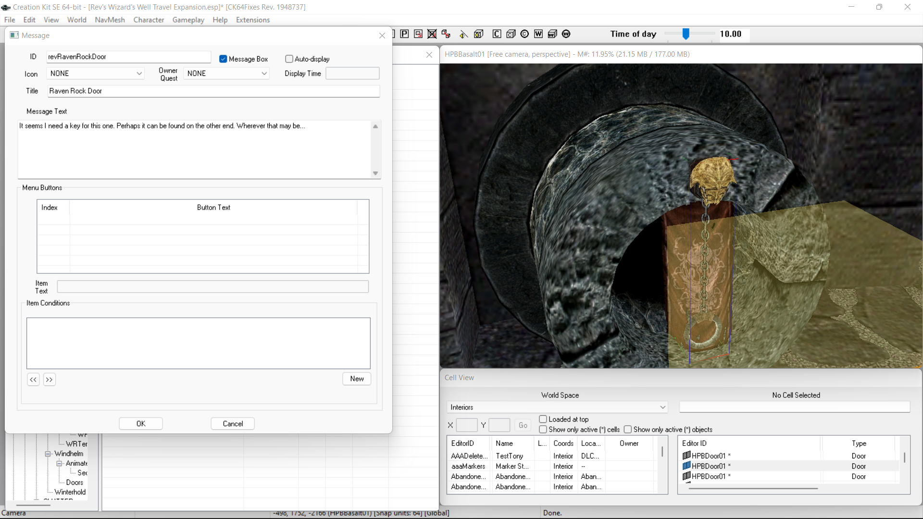
Task: Open the File menu
Action: (x=10, y=20)
